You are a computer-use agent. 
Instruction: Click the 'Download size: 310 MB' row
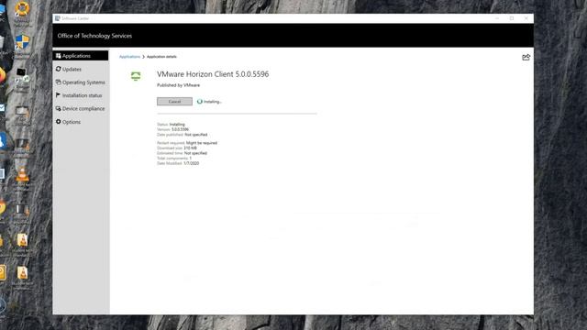177,148
